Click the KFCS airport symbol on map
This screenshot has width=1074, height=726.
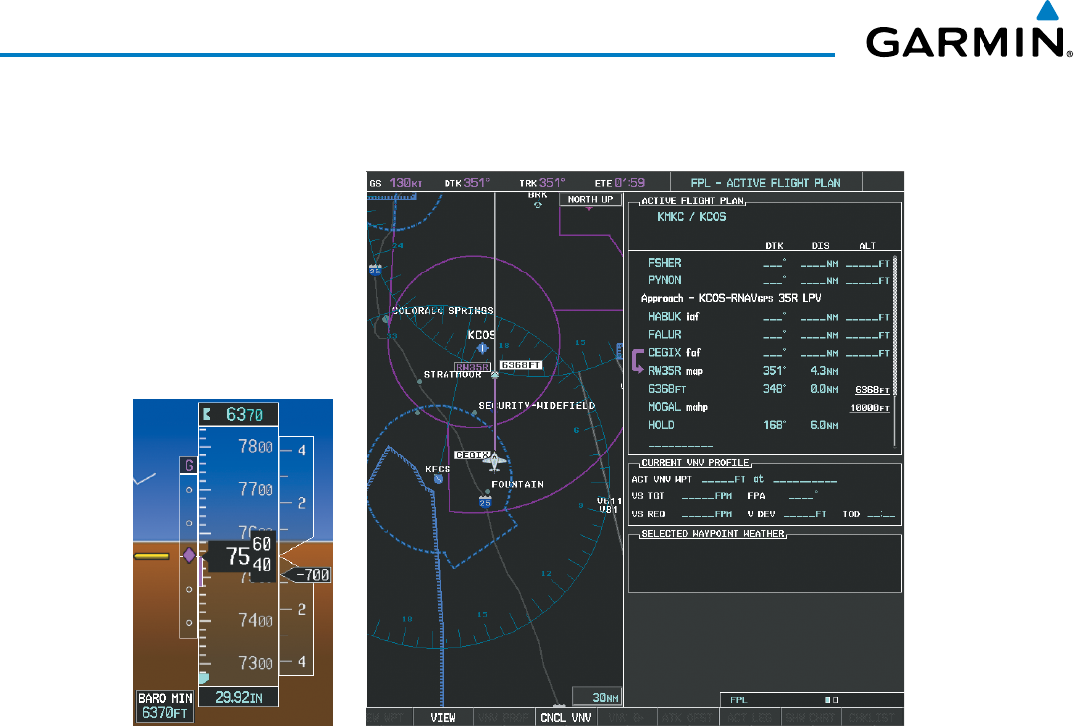438,479
